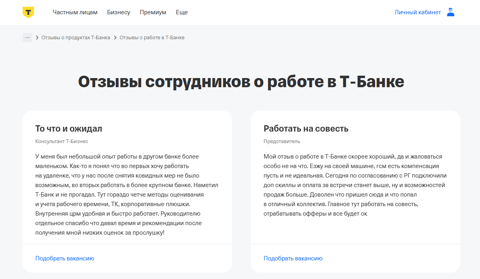Expand the 'Еще' navigation dropdown
Viewport: 480px width, 279px height.
(x=182, y=12)
